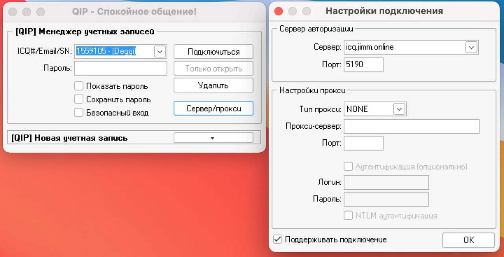
Task: Click the Сервер/прокси button
Action: coord(213,108)
